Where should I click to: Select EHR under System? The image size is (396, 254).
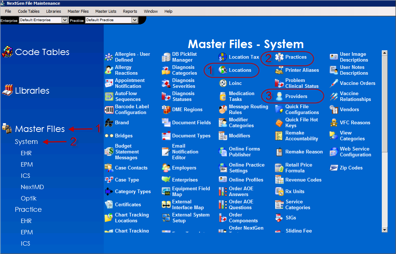point(26,153)
